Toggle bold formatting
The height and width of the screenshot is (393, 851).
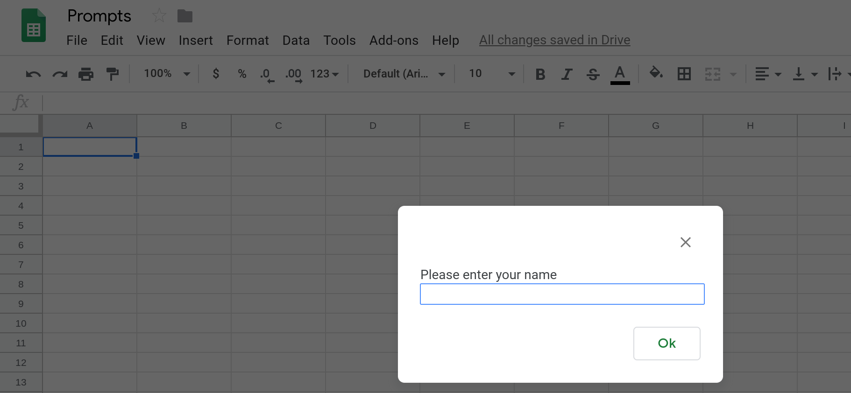click(x=540, y=74)
